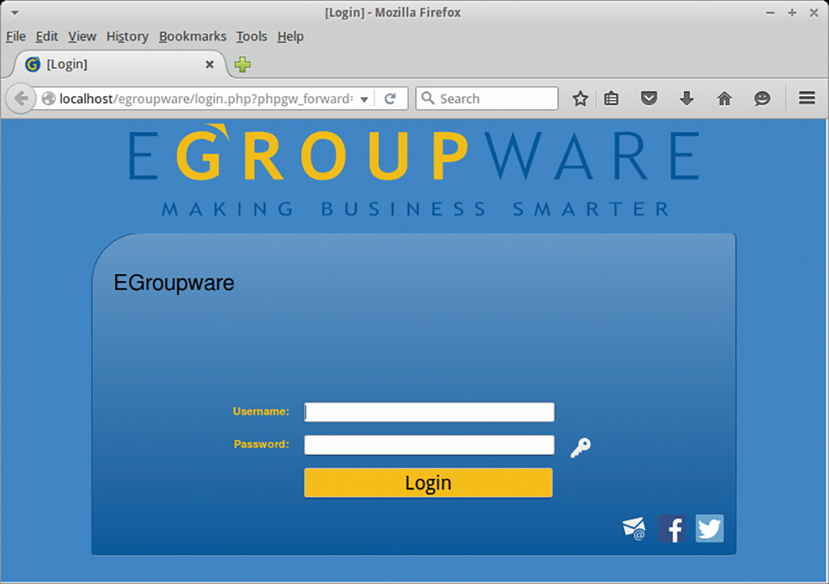Click the email newsletter icon
The width and height of the screenshot is (829, 584).
633,528
